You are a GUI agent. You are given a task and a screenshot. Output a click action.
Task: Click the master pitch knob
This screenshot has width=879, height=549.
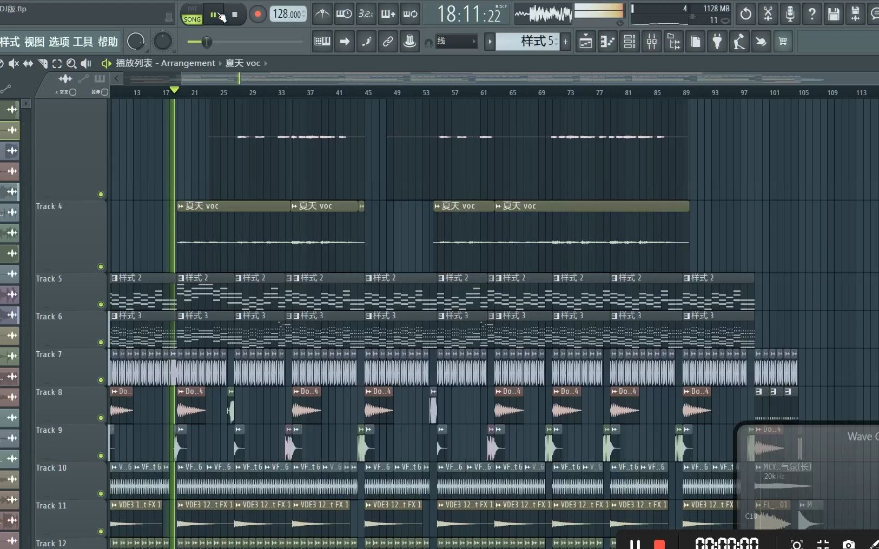click(163, 41)
